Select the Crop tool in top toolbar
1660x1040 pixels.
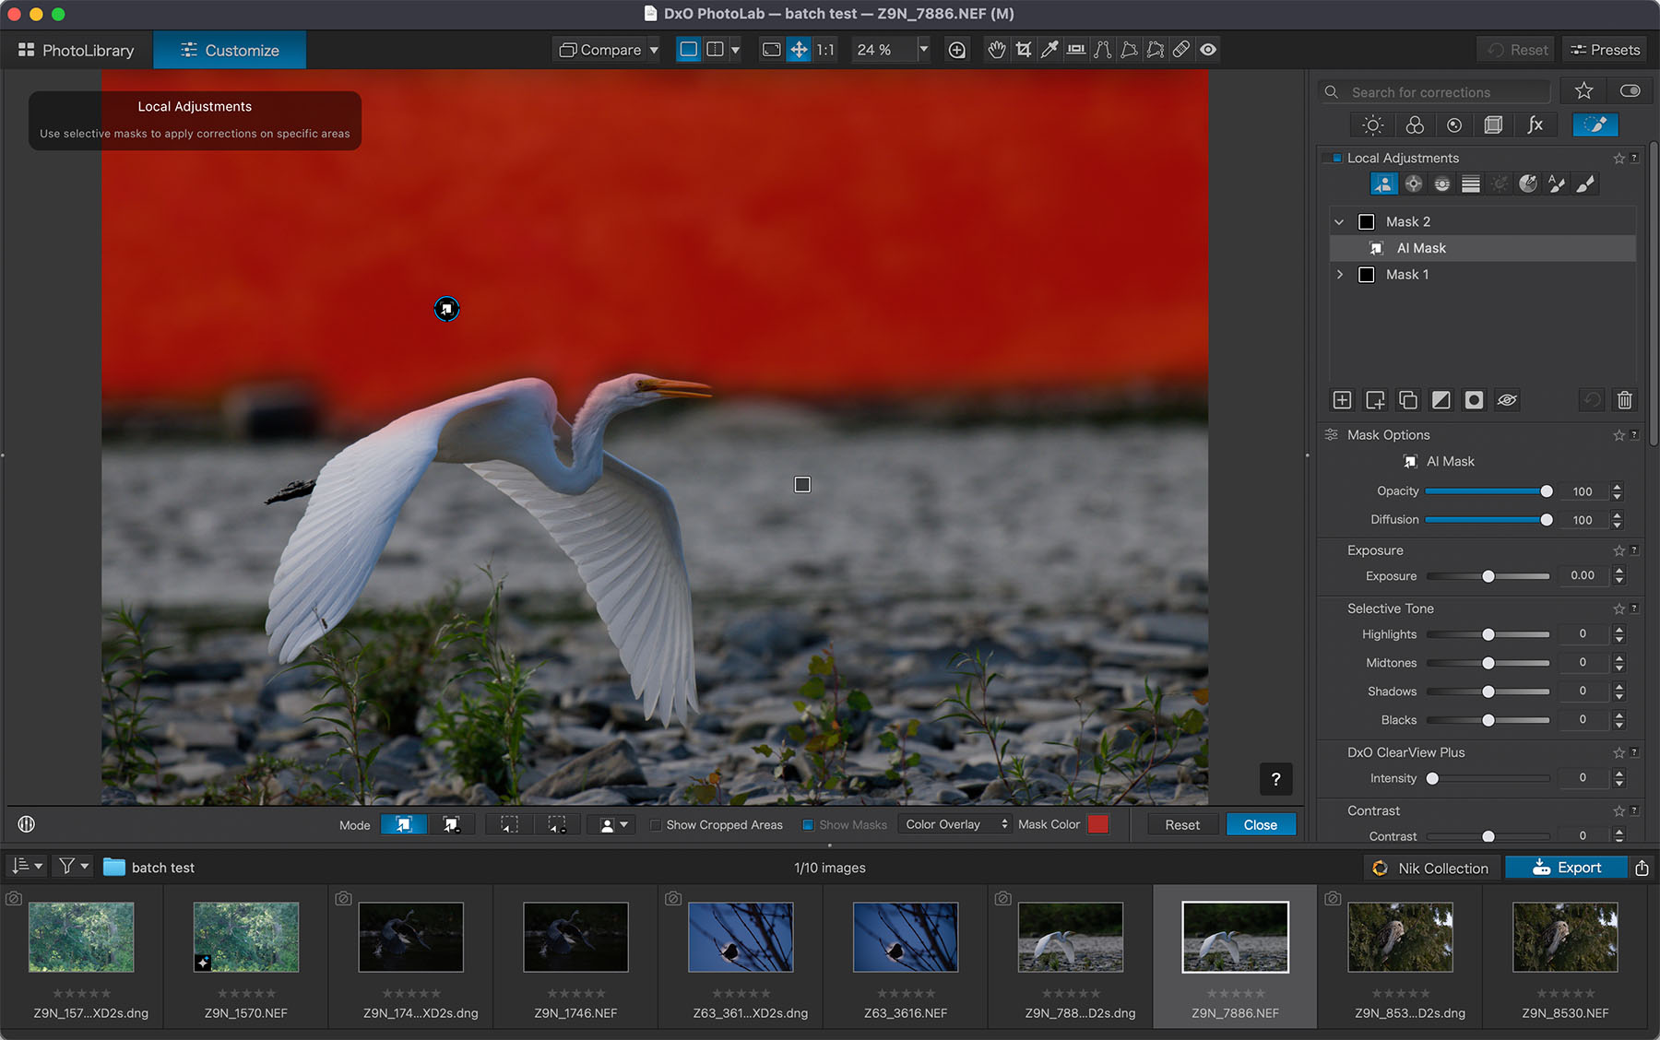click(1023, 50)
